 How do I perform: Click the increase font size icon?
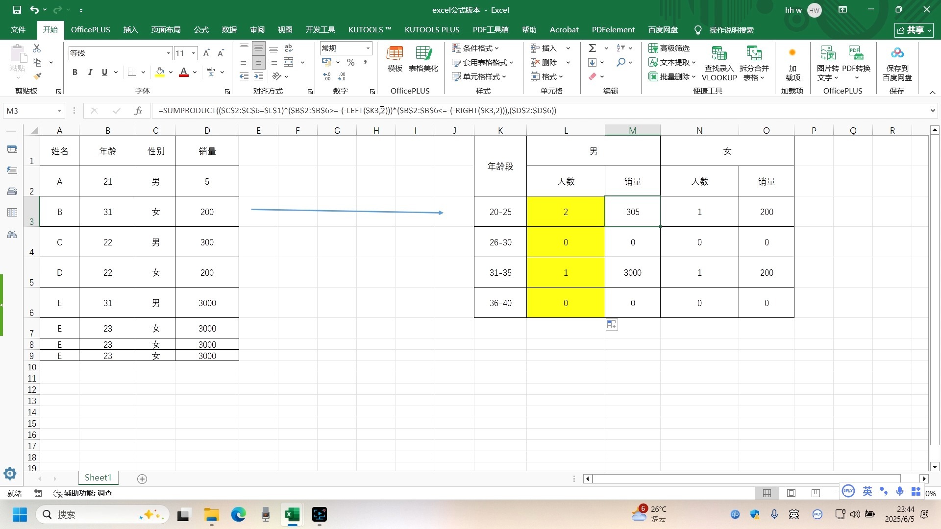tap(207, 53)
